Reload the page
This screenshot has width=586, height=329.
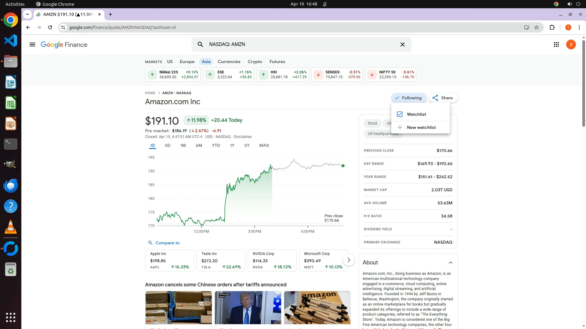[x=50, y=27]
